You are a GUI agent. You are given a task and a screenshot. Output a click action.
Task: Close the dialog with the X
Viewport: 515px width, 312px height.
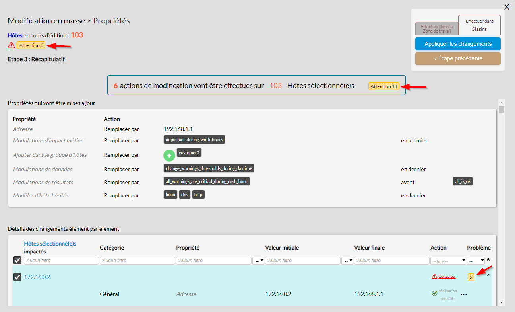[507, 7]
